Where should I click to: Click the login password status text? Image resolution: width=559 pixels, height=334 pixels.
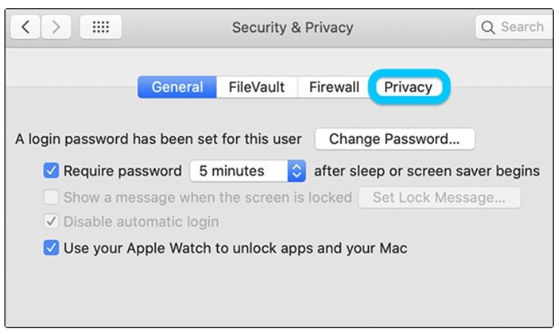point(158,139)
